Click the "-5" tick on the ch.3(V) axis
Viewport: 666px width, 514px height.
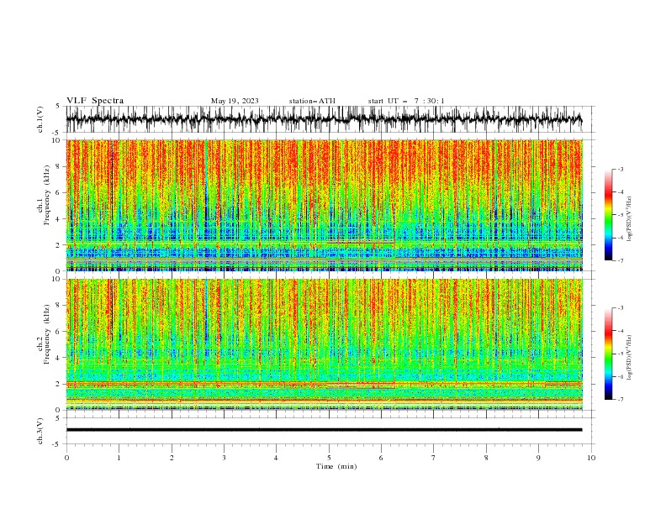click(57, 444)
